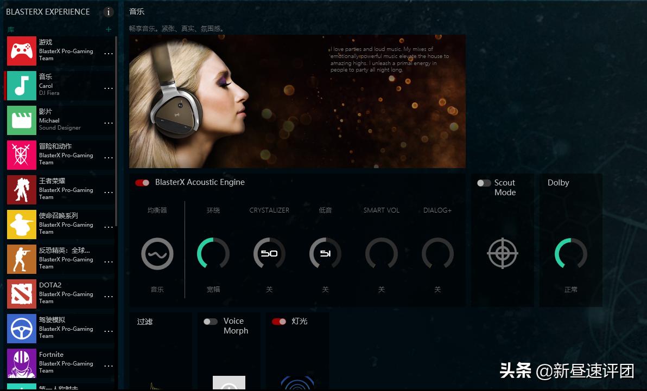647x391 pixels.
Task: Click the 音乐 page heading at top
Action: pos(137,11)
